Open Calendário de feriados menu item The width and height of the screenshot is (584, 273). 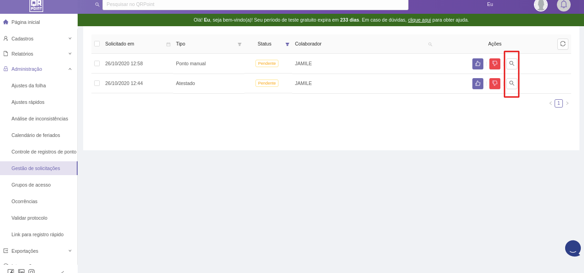[36, 135]
